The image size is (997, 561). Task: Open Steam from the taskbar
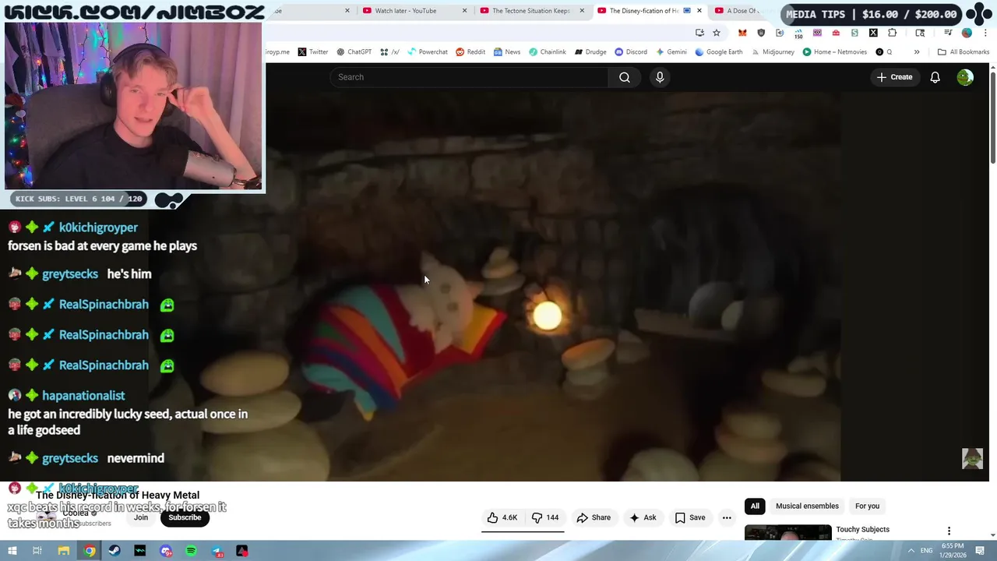[114, 551]
